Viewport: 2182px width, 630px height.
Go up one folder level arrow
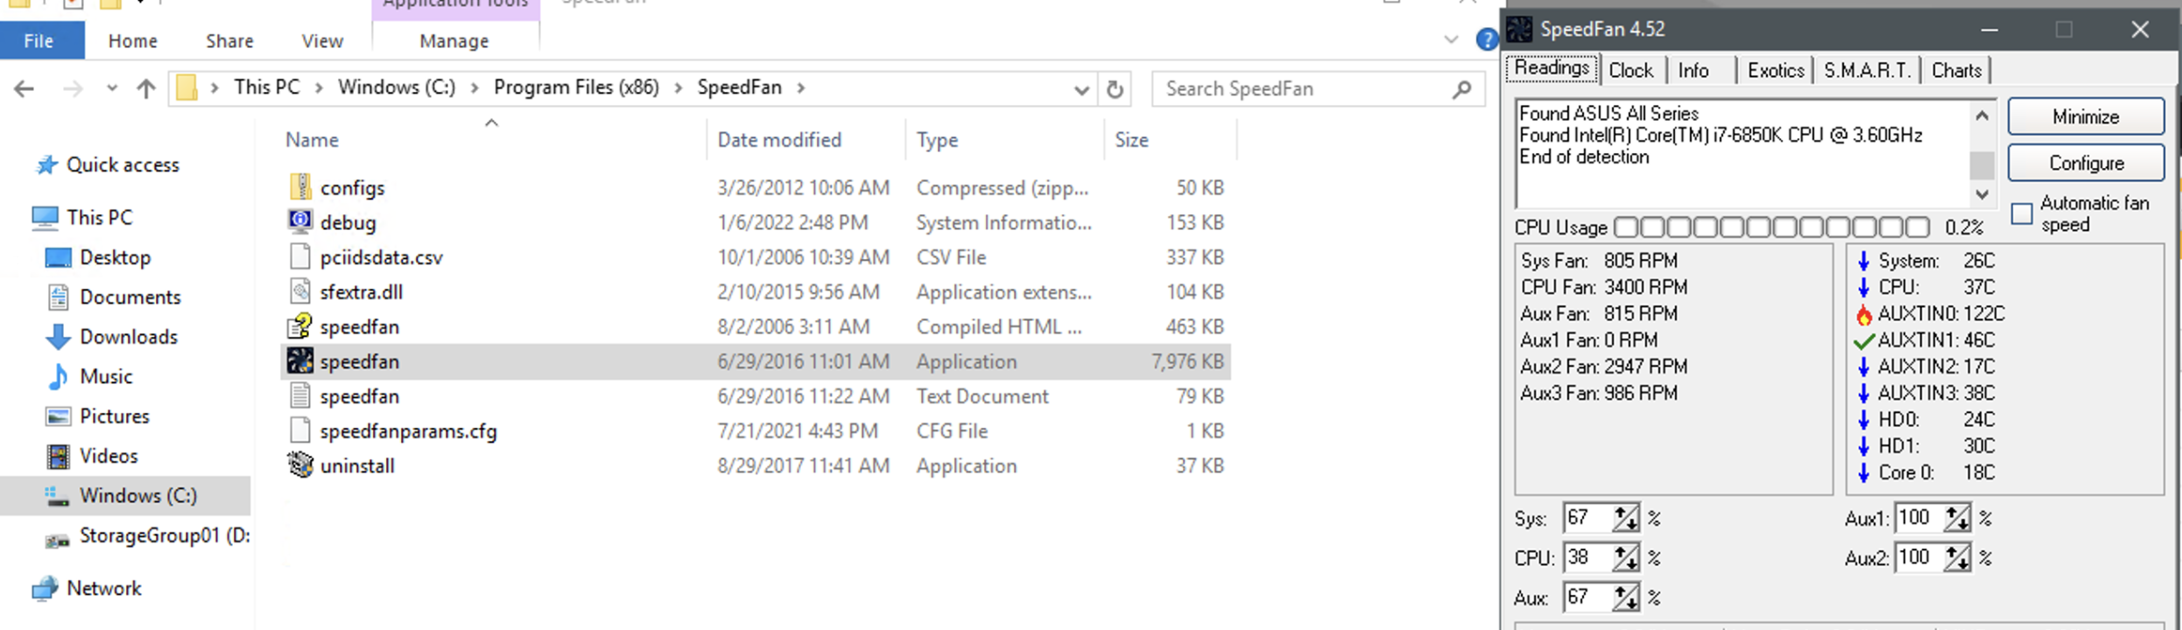pos(146,88)
